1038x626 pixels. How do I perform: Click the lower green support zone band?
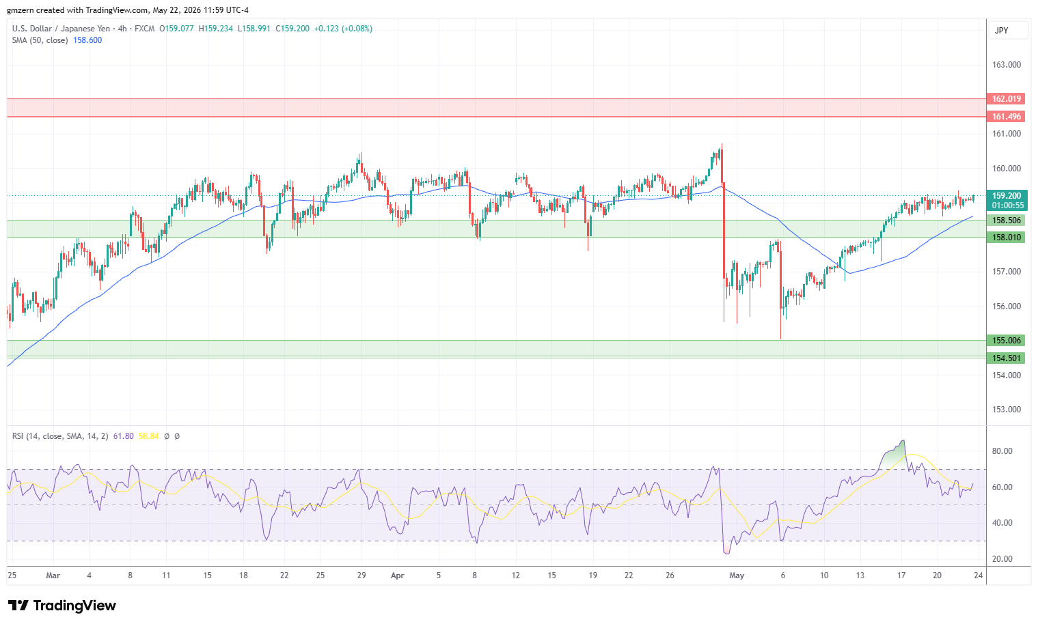click(x=496, y=349)
